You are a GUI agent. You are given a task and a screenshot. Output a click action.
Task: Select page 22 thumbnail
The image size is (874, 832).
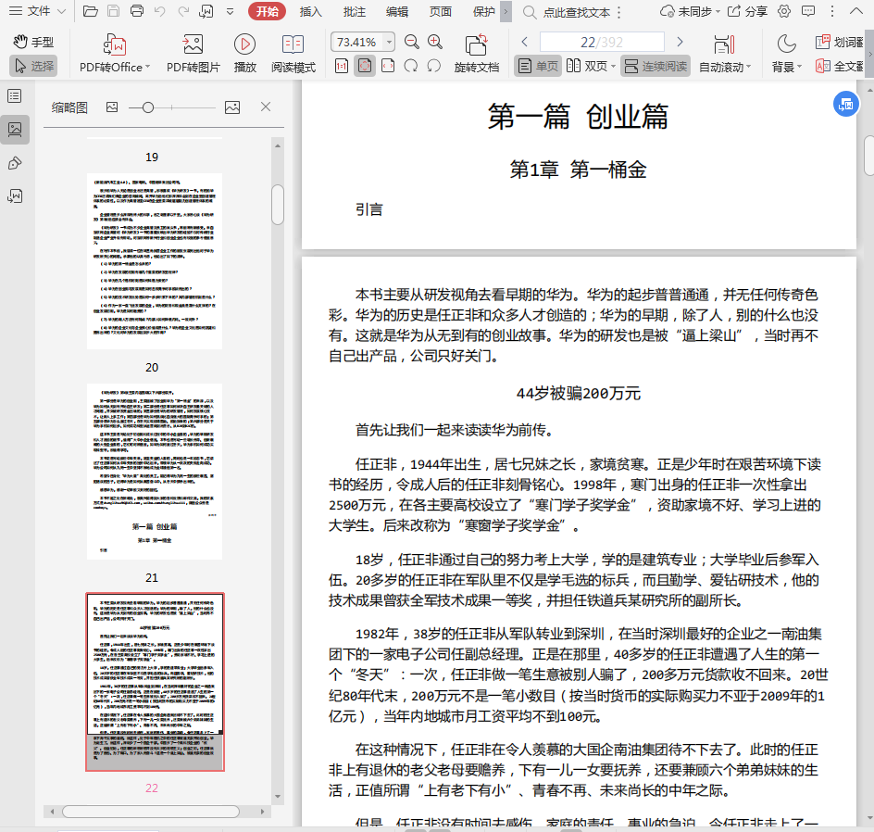tap(155, 681)
